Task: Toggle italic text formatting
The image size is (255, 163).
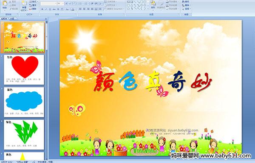Action: 46,9
